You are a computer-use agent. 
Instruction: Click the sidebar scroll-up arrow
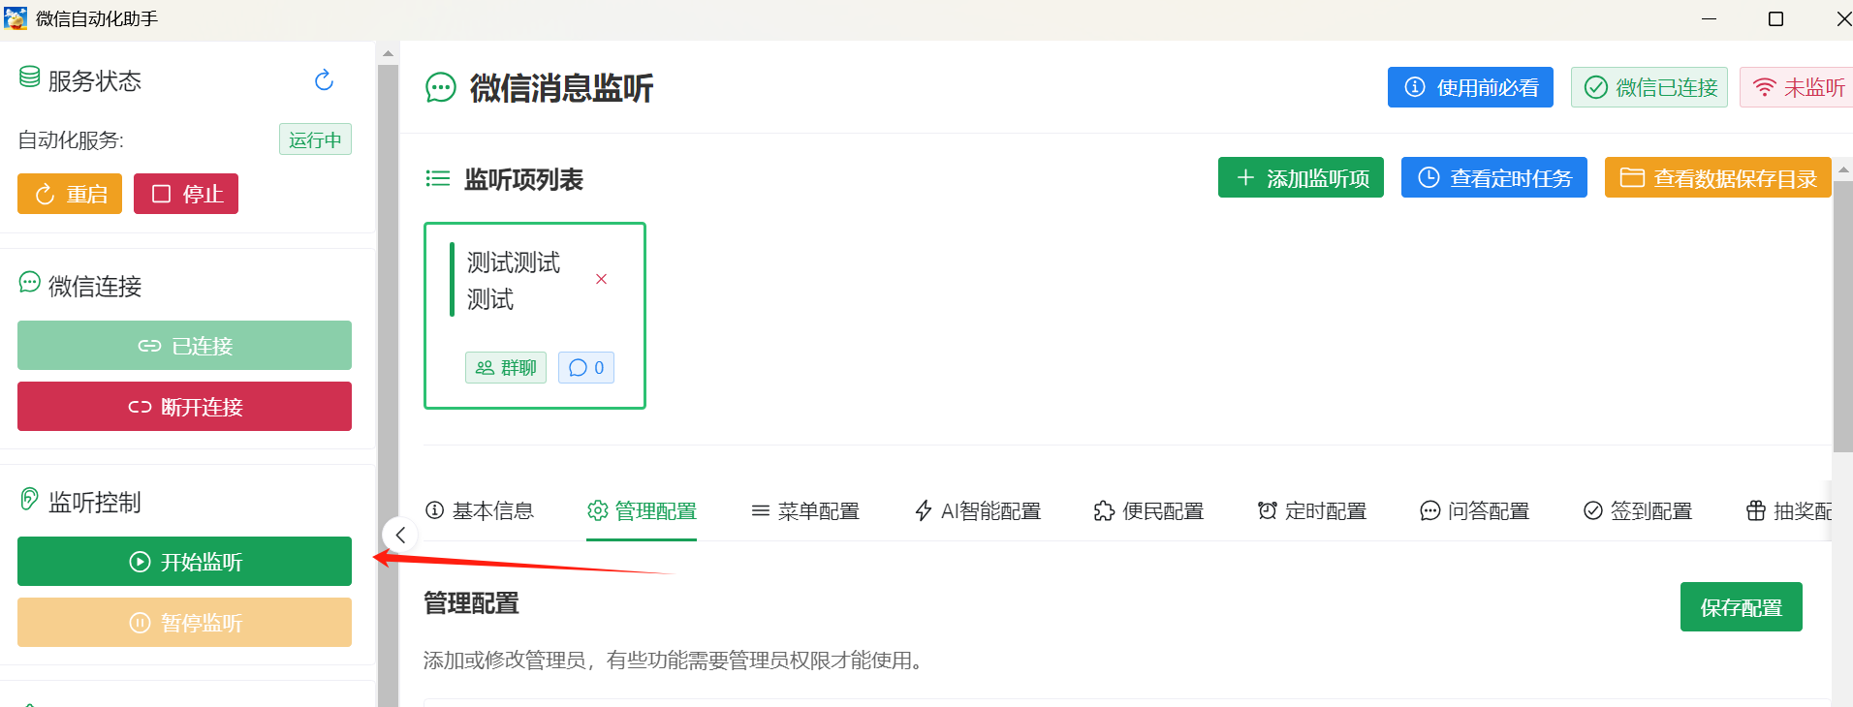click(x=388, y=53)
